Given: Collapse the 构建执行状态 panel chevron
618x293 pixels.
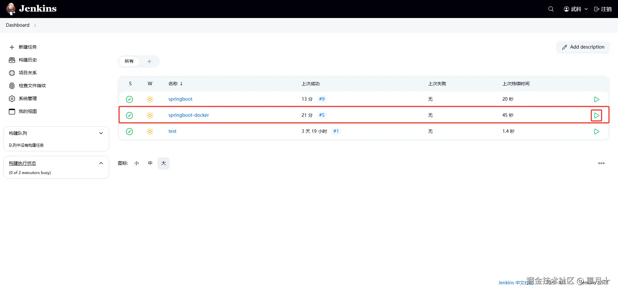Looking at the screenshot, I should tap(101, 163).
